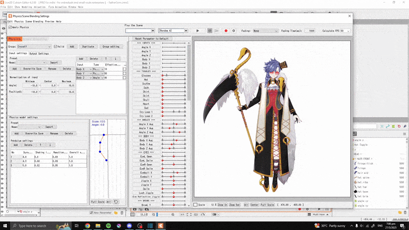The width and height of the screenshot is (409, 230).
Task: Check the box in the Body Y input row
Action: (124, 73)
